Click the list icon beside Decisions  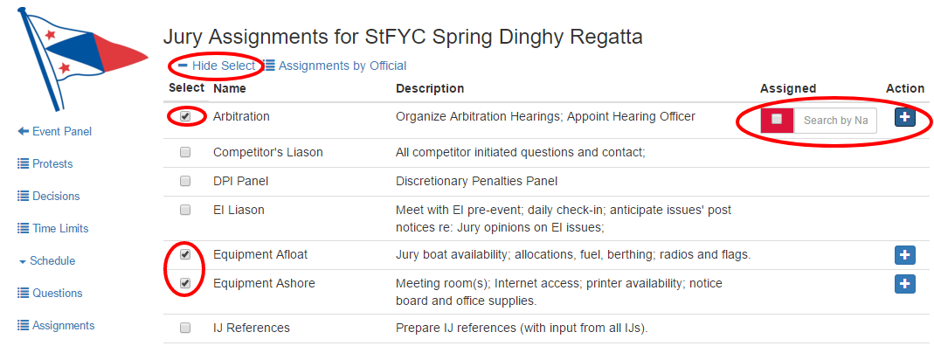tap(24, 196)
